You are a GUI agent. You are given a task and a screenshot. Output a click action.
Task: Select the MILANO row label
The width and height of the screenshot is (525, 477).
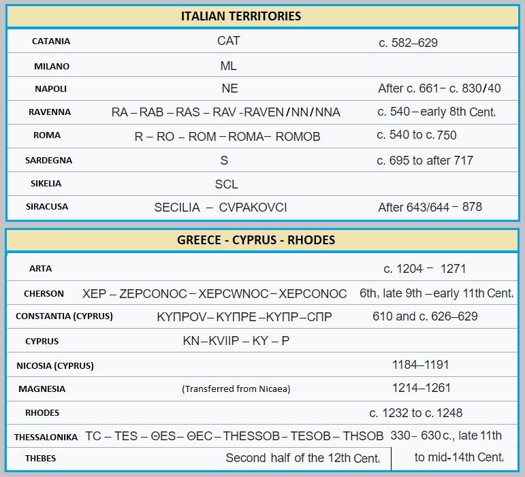(52, 67)
